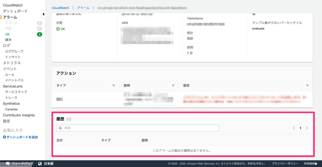Image resolution: width=322 pixels, height=167 pixels.
Task: Click the search magnifier icon in 履歴
Action: 60,128
